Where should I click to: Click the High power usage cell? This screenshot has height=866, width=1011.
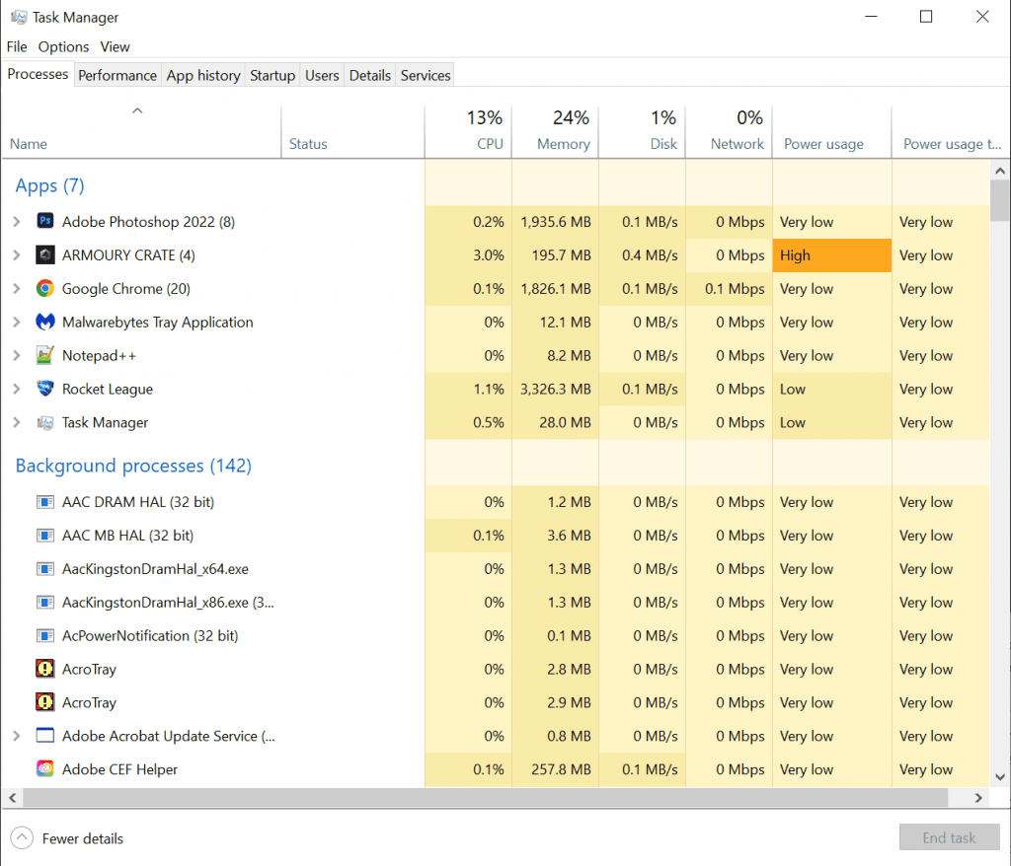[x=831, y=255]
